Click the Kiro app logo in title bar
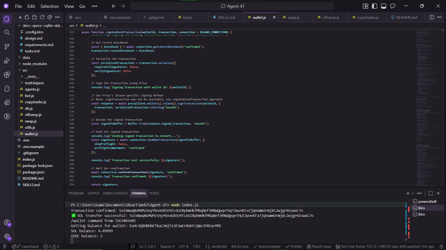446x250 pixels. point(6,6)
